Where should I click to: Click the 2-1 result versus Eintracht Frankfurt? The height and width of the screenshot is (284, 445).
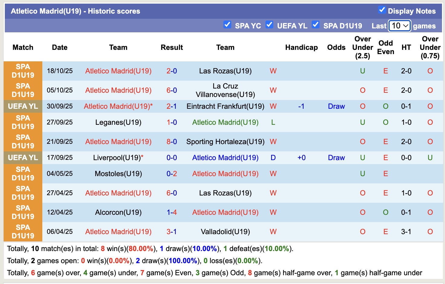pos(172,106)
